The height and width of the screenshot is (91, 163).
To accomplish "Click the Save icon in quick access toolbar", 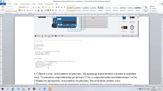I will click(x=3, y=1).
